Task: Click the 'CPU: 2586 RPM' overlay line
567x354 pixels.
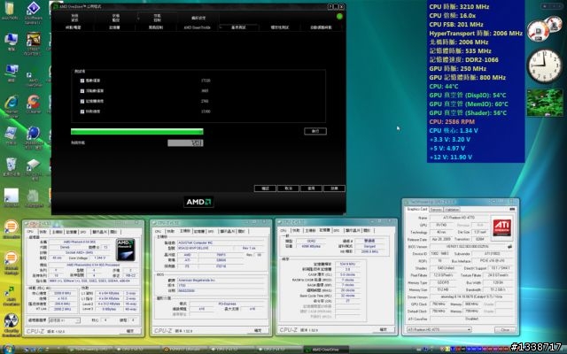Action: [x=452, y=122]
